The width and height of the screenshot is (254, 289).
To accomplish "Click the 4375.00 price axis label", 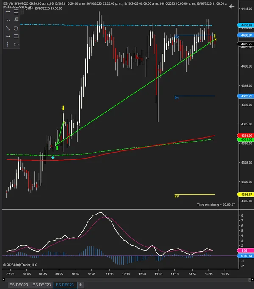I will point(247,163).
